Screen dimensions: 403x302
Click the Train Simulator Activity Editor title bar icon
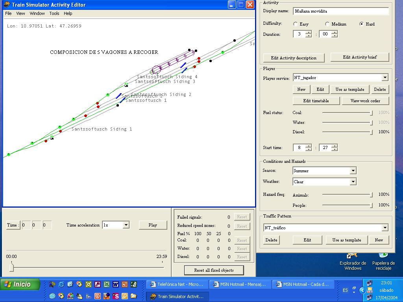(7, 5)
